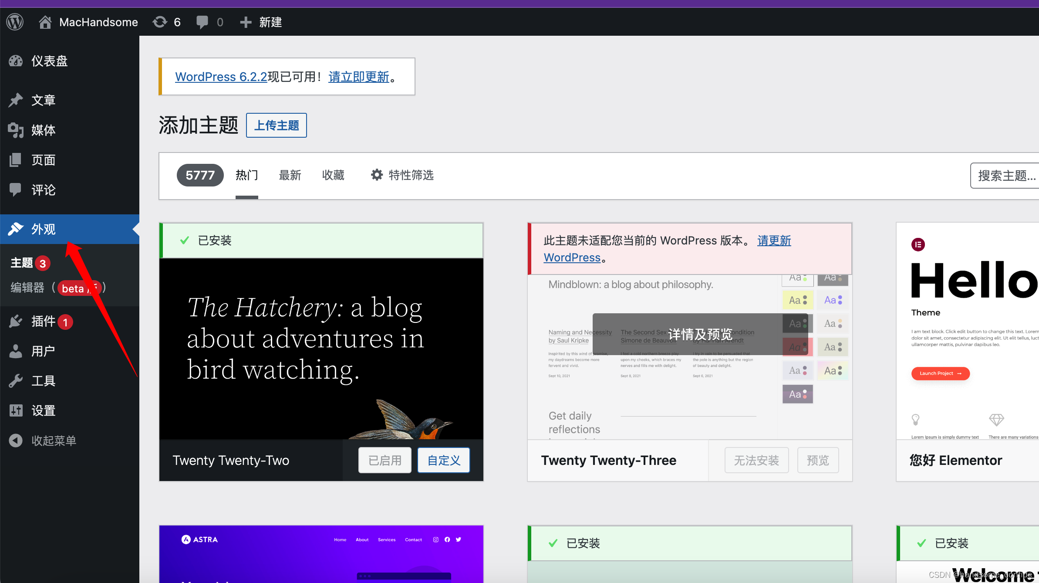Open the 仪表盘 dashboard menu

(x=49, y=61)
